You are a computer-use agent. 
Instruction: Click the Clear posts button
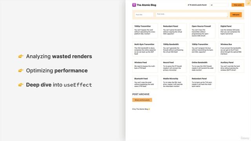[x=238, y=5]
